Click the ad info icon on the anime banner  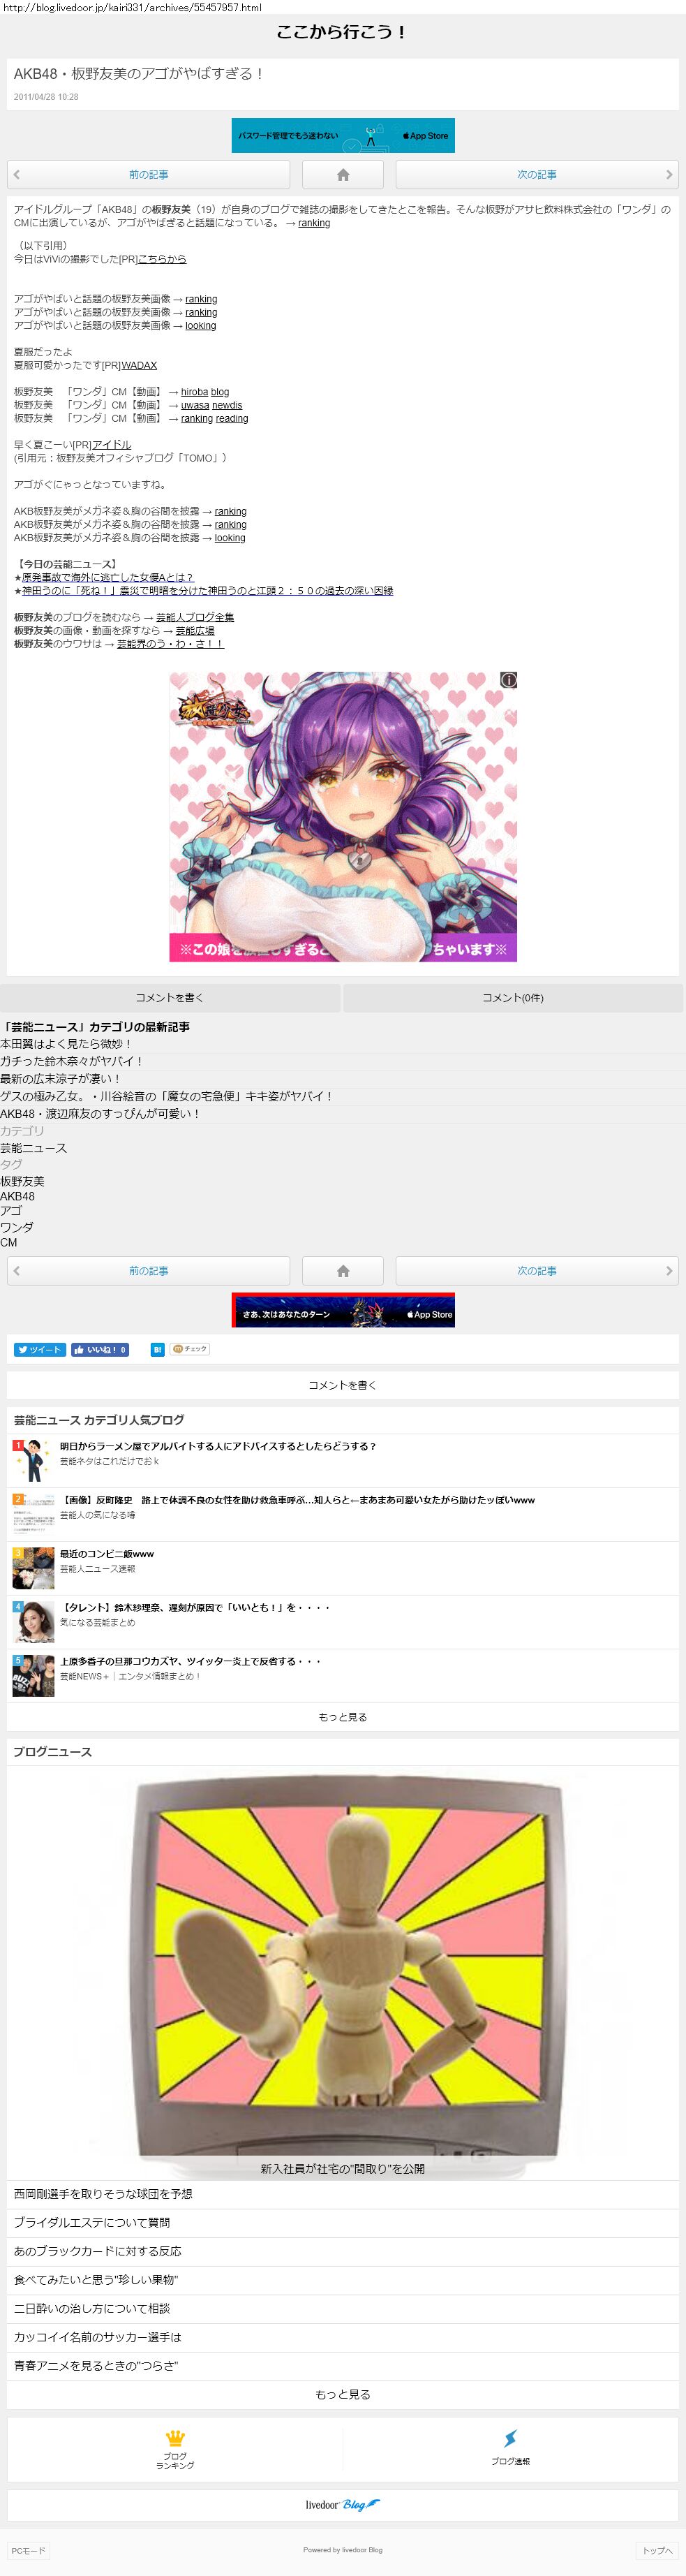click(508, 680)
